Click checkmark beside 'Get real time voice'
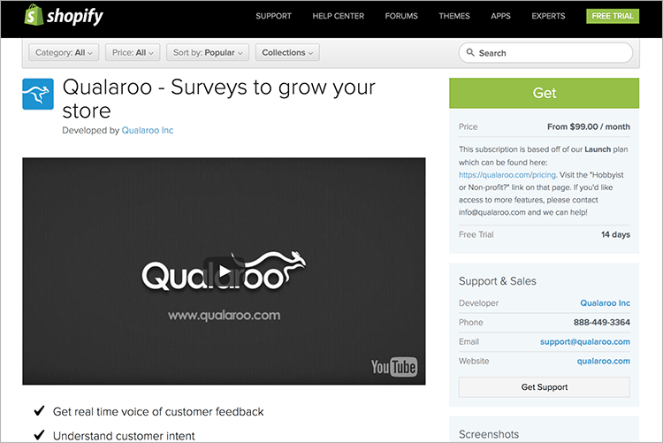 pyautogui.click(x=39, y=410)
